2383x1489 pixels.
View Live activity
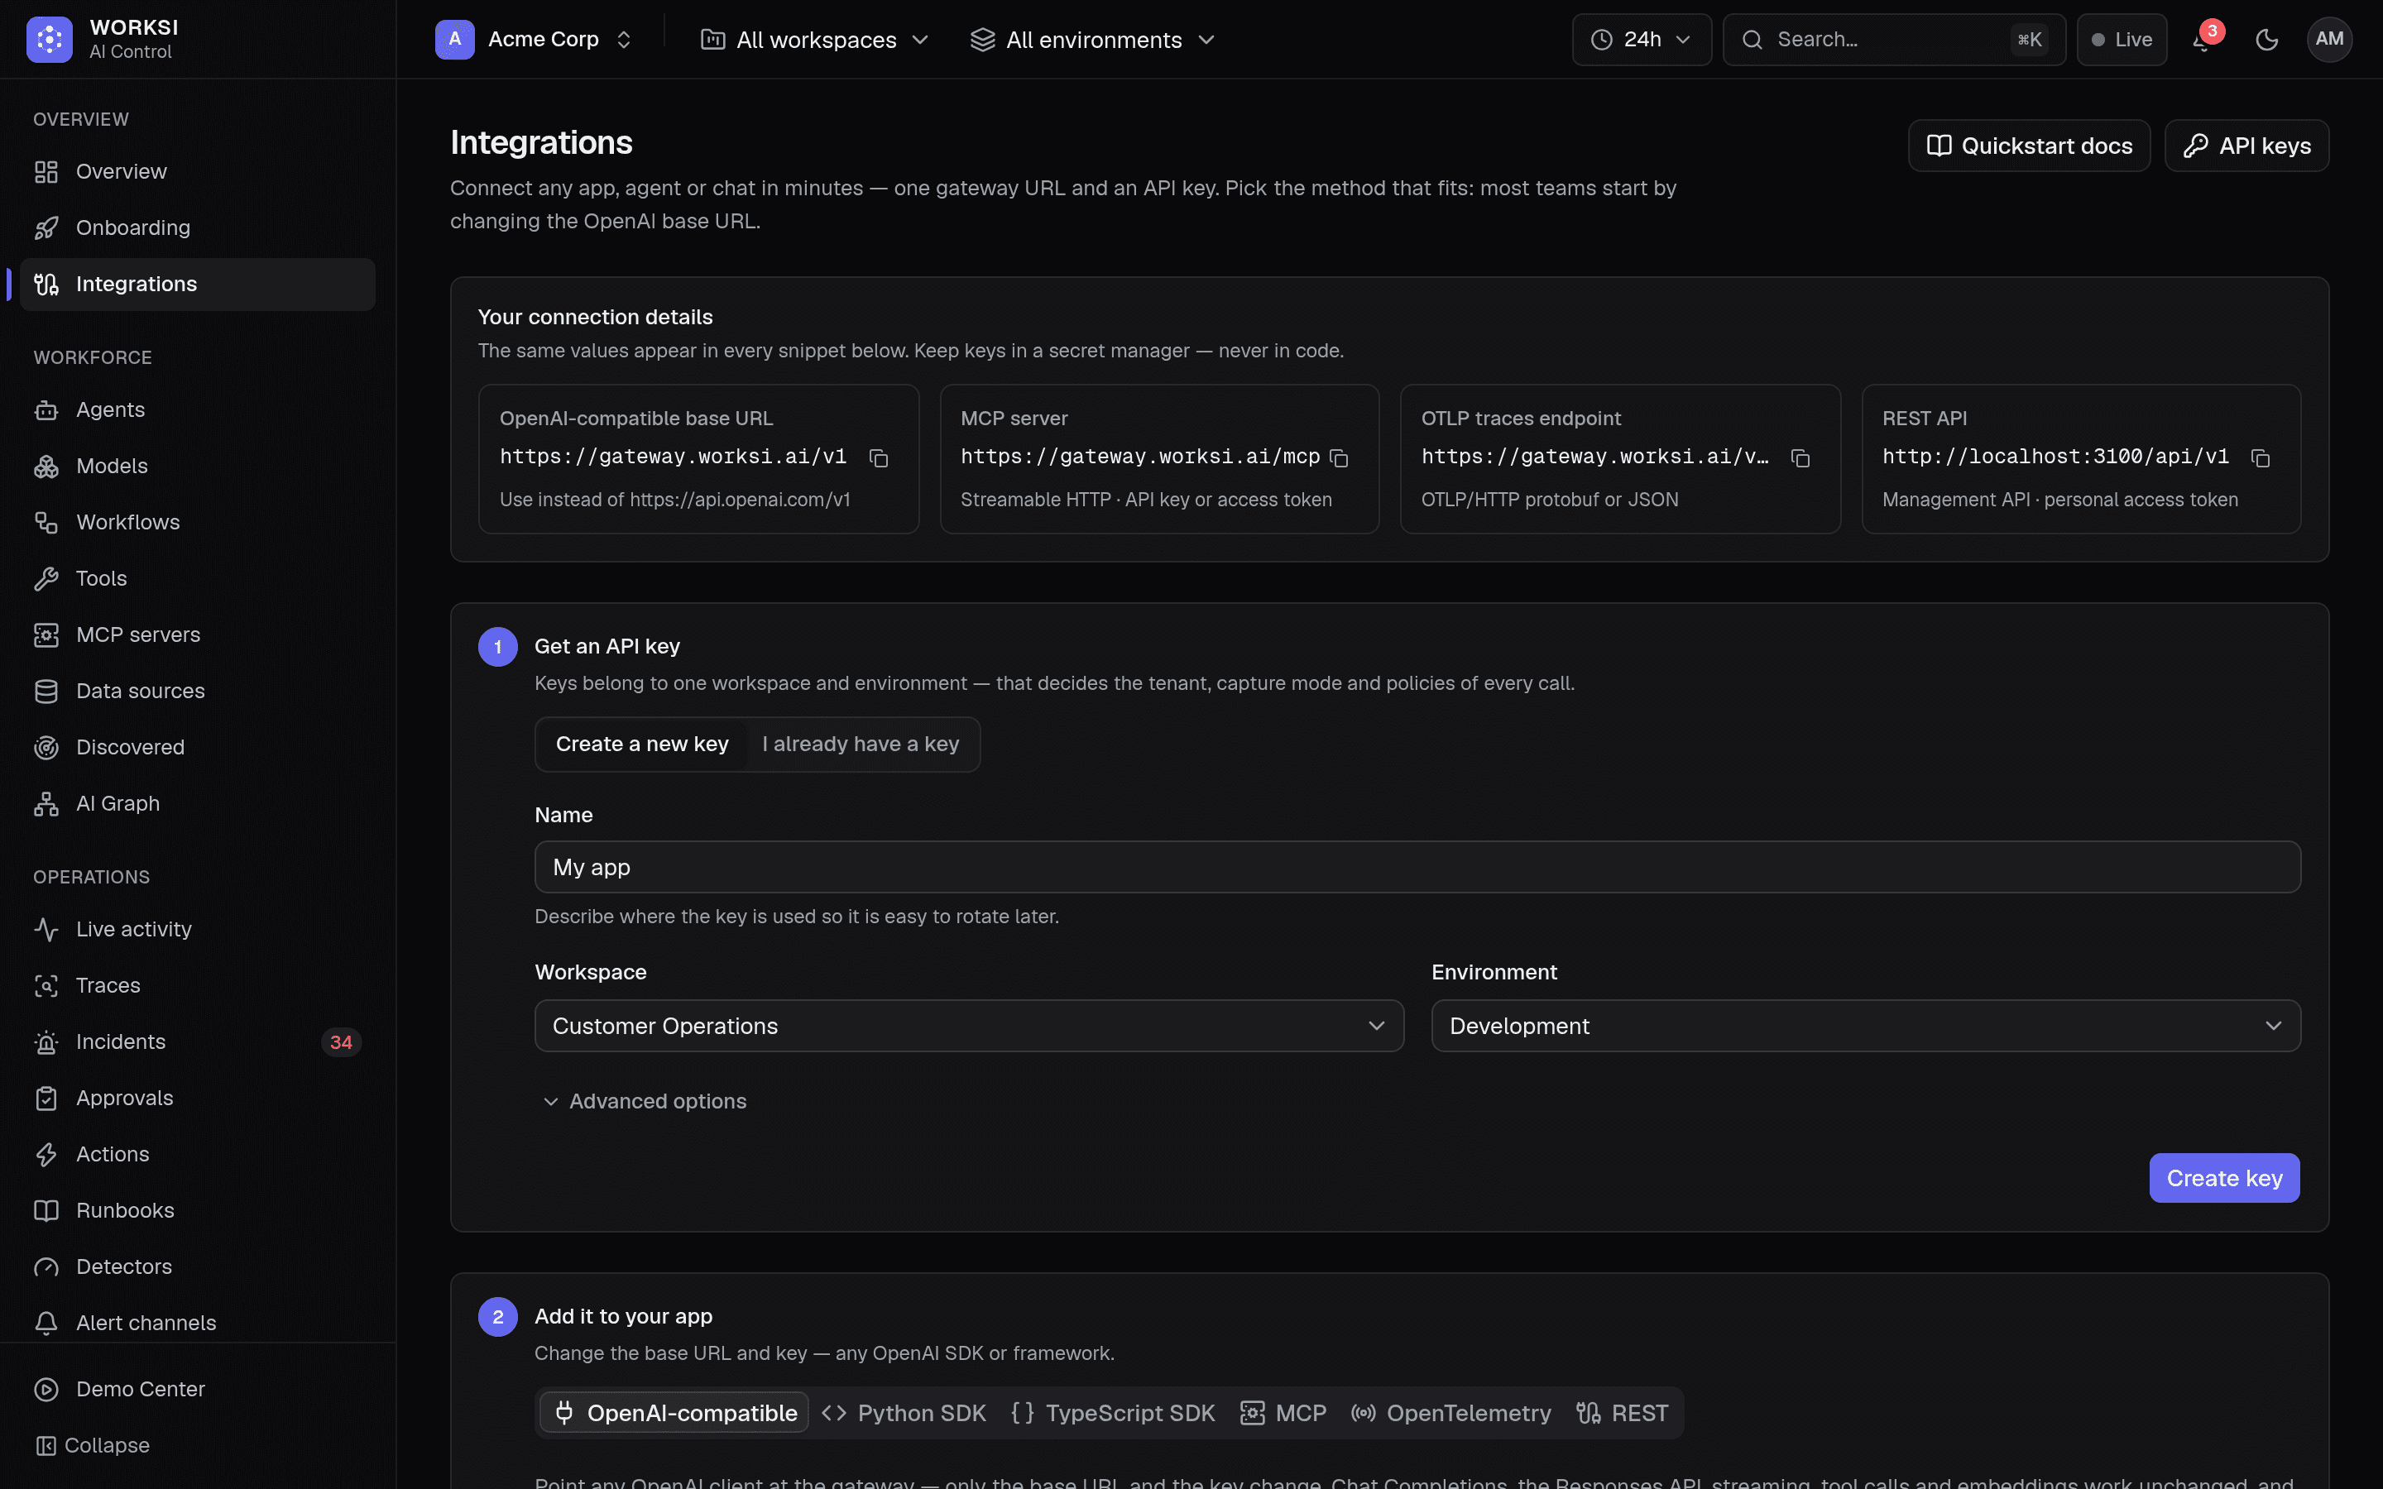pos(197,929)
